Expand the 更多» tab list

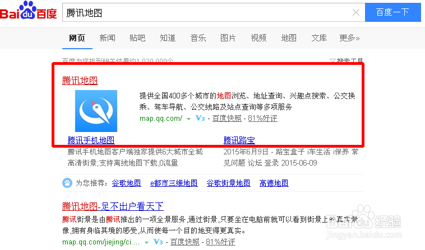pos(349,38)
